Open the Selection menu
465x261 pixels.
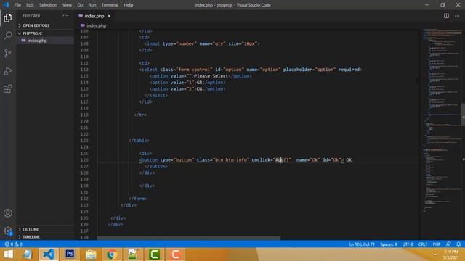click(48, 5)
